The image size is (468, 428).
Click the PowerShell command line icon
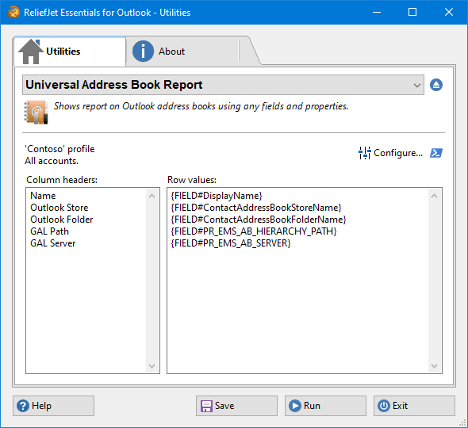(436, 153)
